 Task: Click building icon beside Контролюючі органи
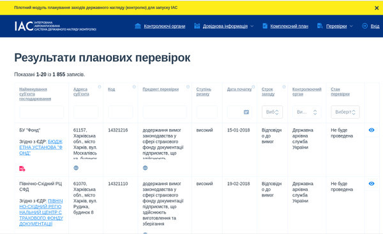138,26
